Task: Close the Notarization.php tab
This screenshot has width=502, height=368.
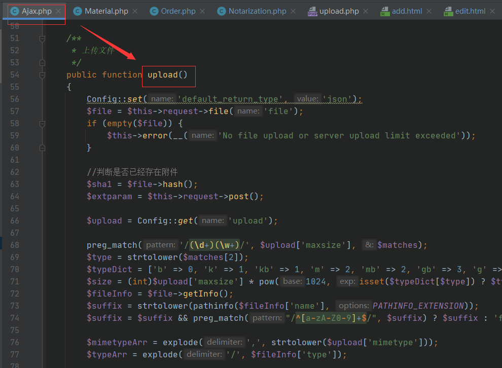Action: 293,11
